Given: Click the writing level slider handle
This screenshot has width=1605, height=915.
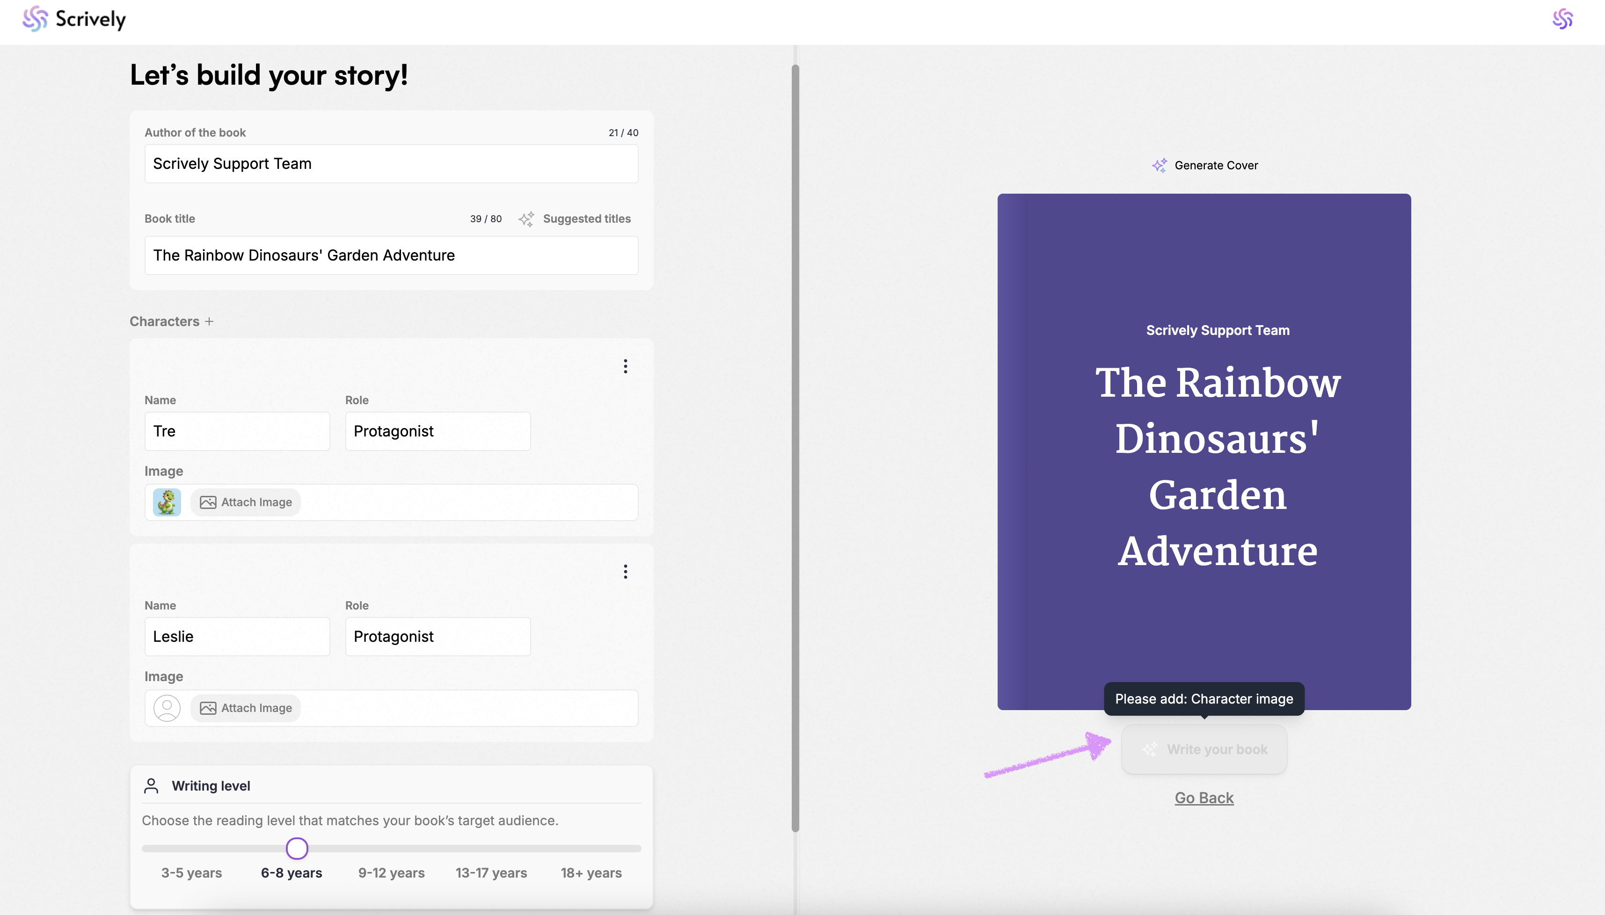Looking at the screenshot, I should pos(297,849).
